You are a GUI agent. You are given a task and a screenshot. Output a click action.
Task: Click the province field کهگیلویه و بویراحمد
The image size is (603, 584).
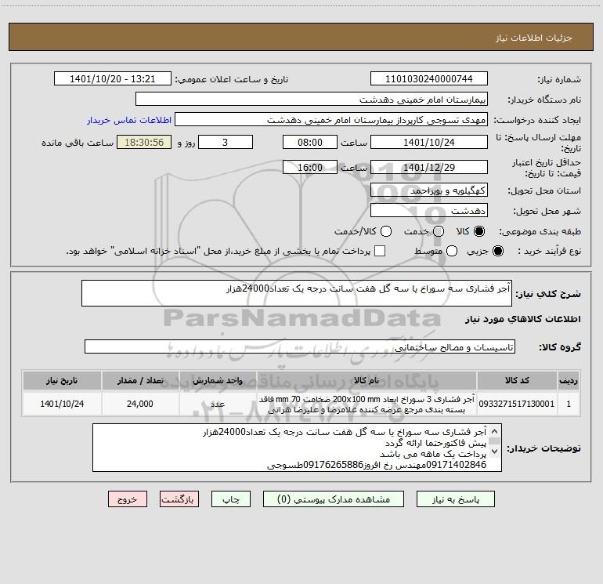coord(429,190)
